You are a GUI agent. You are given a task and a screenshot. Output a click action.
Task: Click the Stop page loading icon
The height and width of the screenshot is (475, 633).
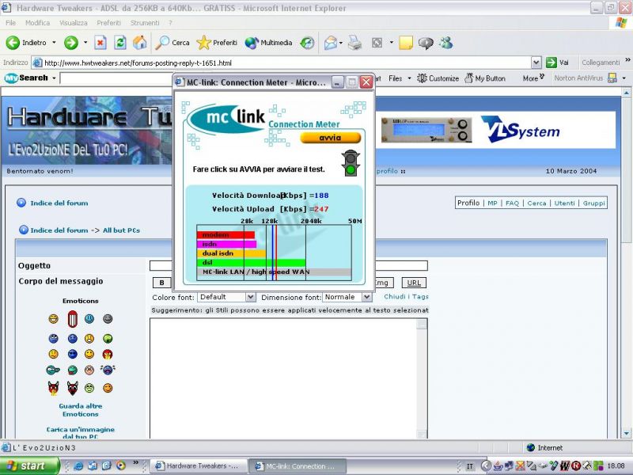pyautogui.click(x=100, y=43)
